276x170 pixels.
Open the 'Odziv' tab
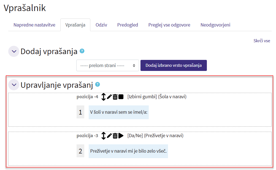[x=101, y=25]
